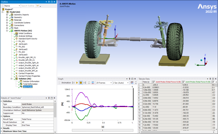
Task: Select the Materials tree item
Action: [x=18, y=20]
